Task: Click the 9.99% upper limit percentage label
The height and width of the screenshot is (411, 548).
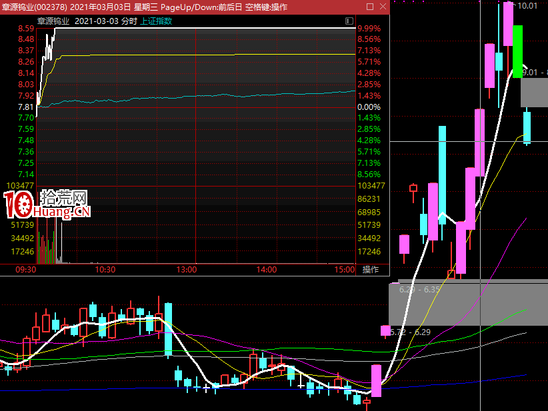Action: click(x=369, y=29)
